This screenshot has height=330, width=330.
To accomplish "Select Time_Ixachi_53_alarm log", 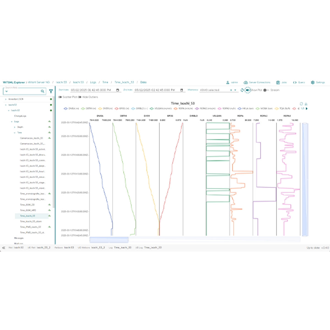I will pyautogui.click(x=31, y=221).
